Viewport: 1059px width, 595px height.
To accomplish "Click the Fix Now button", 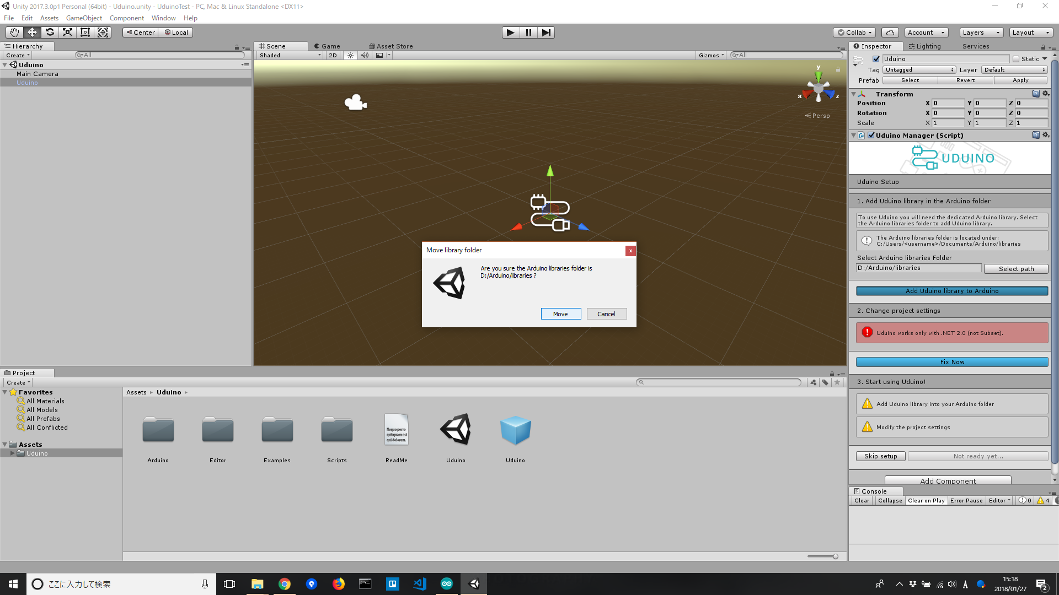I will tap(952, 362).
